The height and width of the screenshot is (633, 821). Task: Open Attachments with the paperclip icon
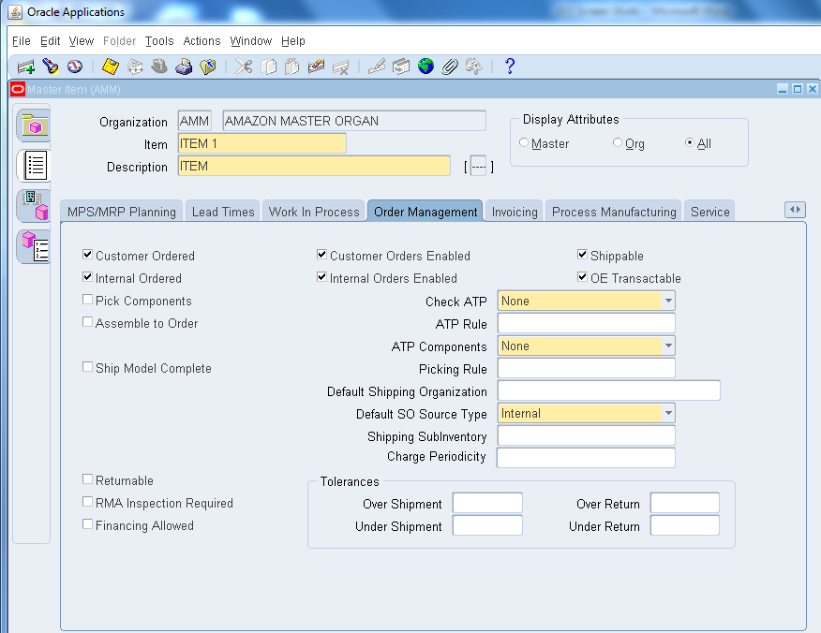(x=450, y=66)
